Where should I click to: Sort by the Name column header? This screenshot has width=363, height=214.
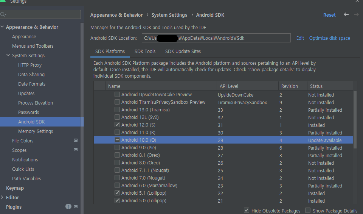161,86
